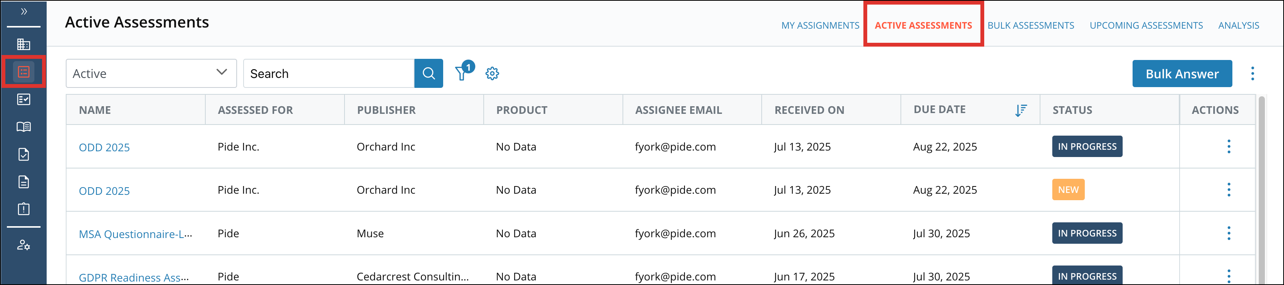Open GDPR Readiness assessment link

click(134, 277)
